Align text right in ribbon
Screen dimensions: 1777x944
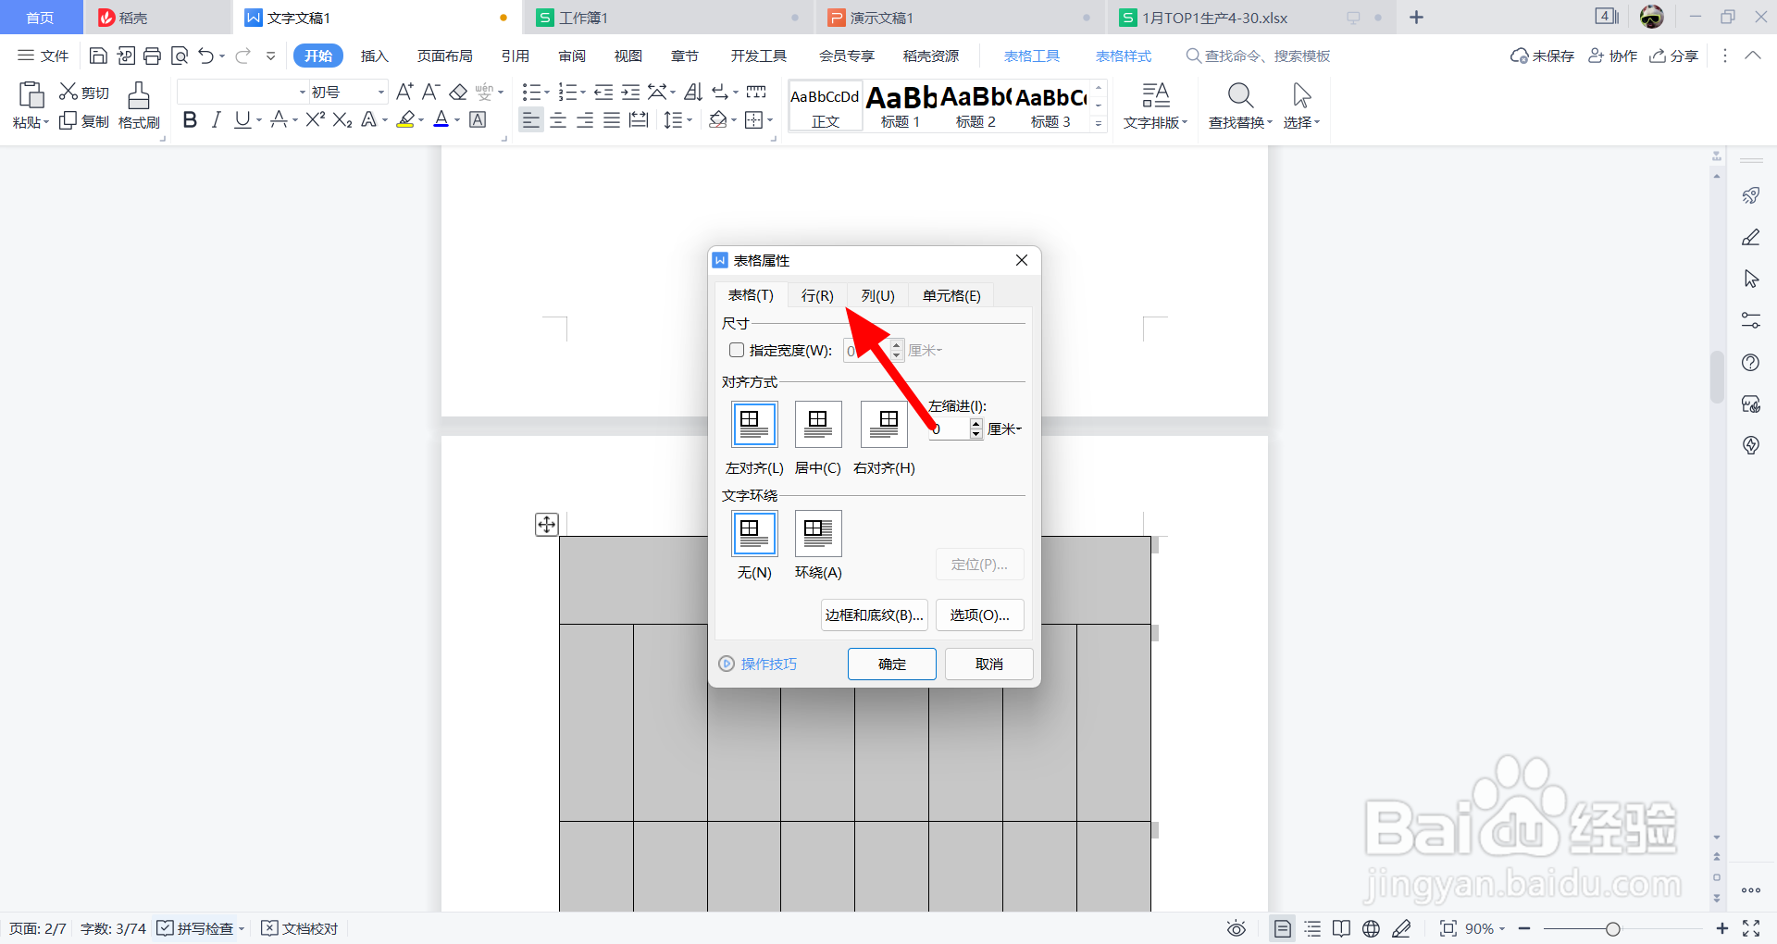(585, 120)
